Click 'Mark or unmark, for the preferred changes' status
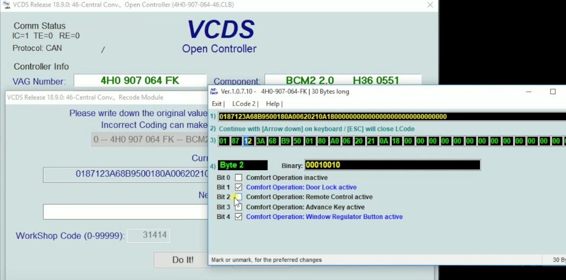Viewport: 566px width, 280px height. tap(267, 260)
